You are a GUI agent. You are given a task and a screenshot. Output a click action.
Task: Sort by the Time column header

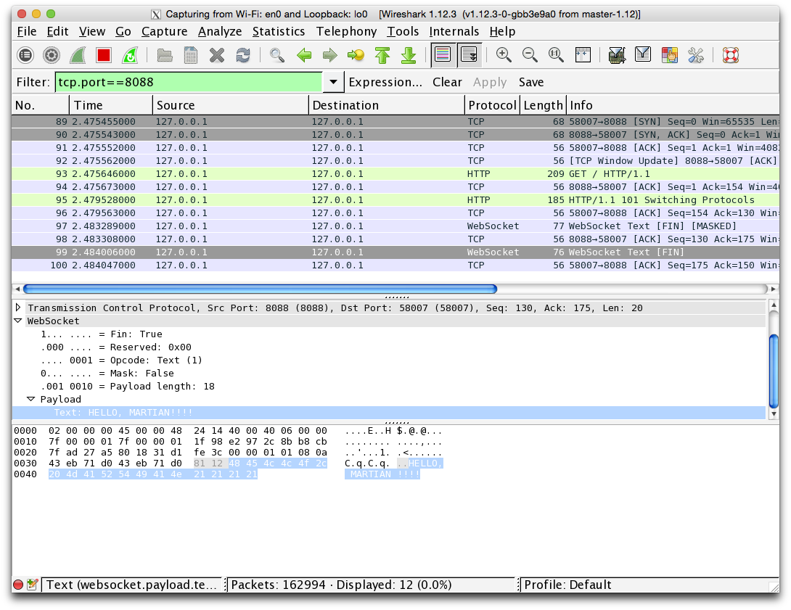pyautogui.click(x=111, y=105)
